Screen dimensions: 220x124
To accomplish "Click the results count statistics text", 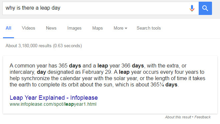I will pyautogui.click(x=44, y=46).
